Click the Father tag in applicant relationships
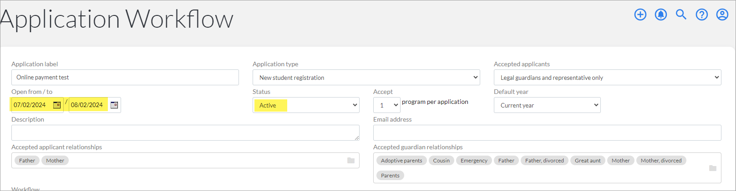The width and height of the screenshot is (736, 191). coord(27,161)
